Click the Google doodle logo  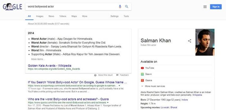pos(12,7)
